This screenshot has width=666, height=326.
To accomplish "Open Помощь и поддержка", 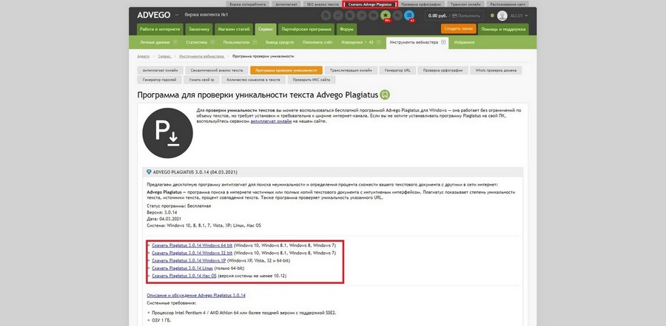I will (503, 30).
